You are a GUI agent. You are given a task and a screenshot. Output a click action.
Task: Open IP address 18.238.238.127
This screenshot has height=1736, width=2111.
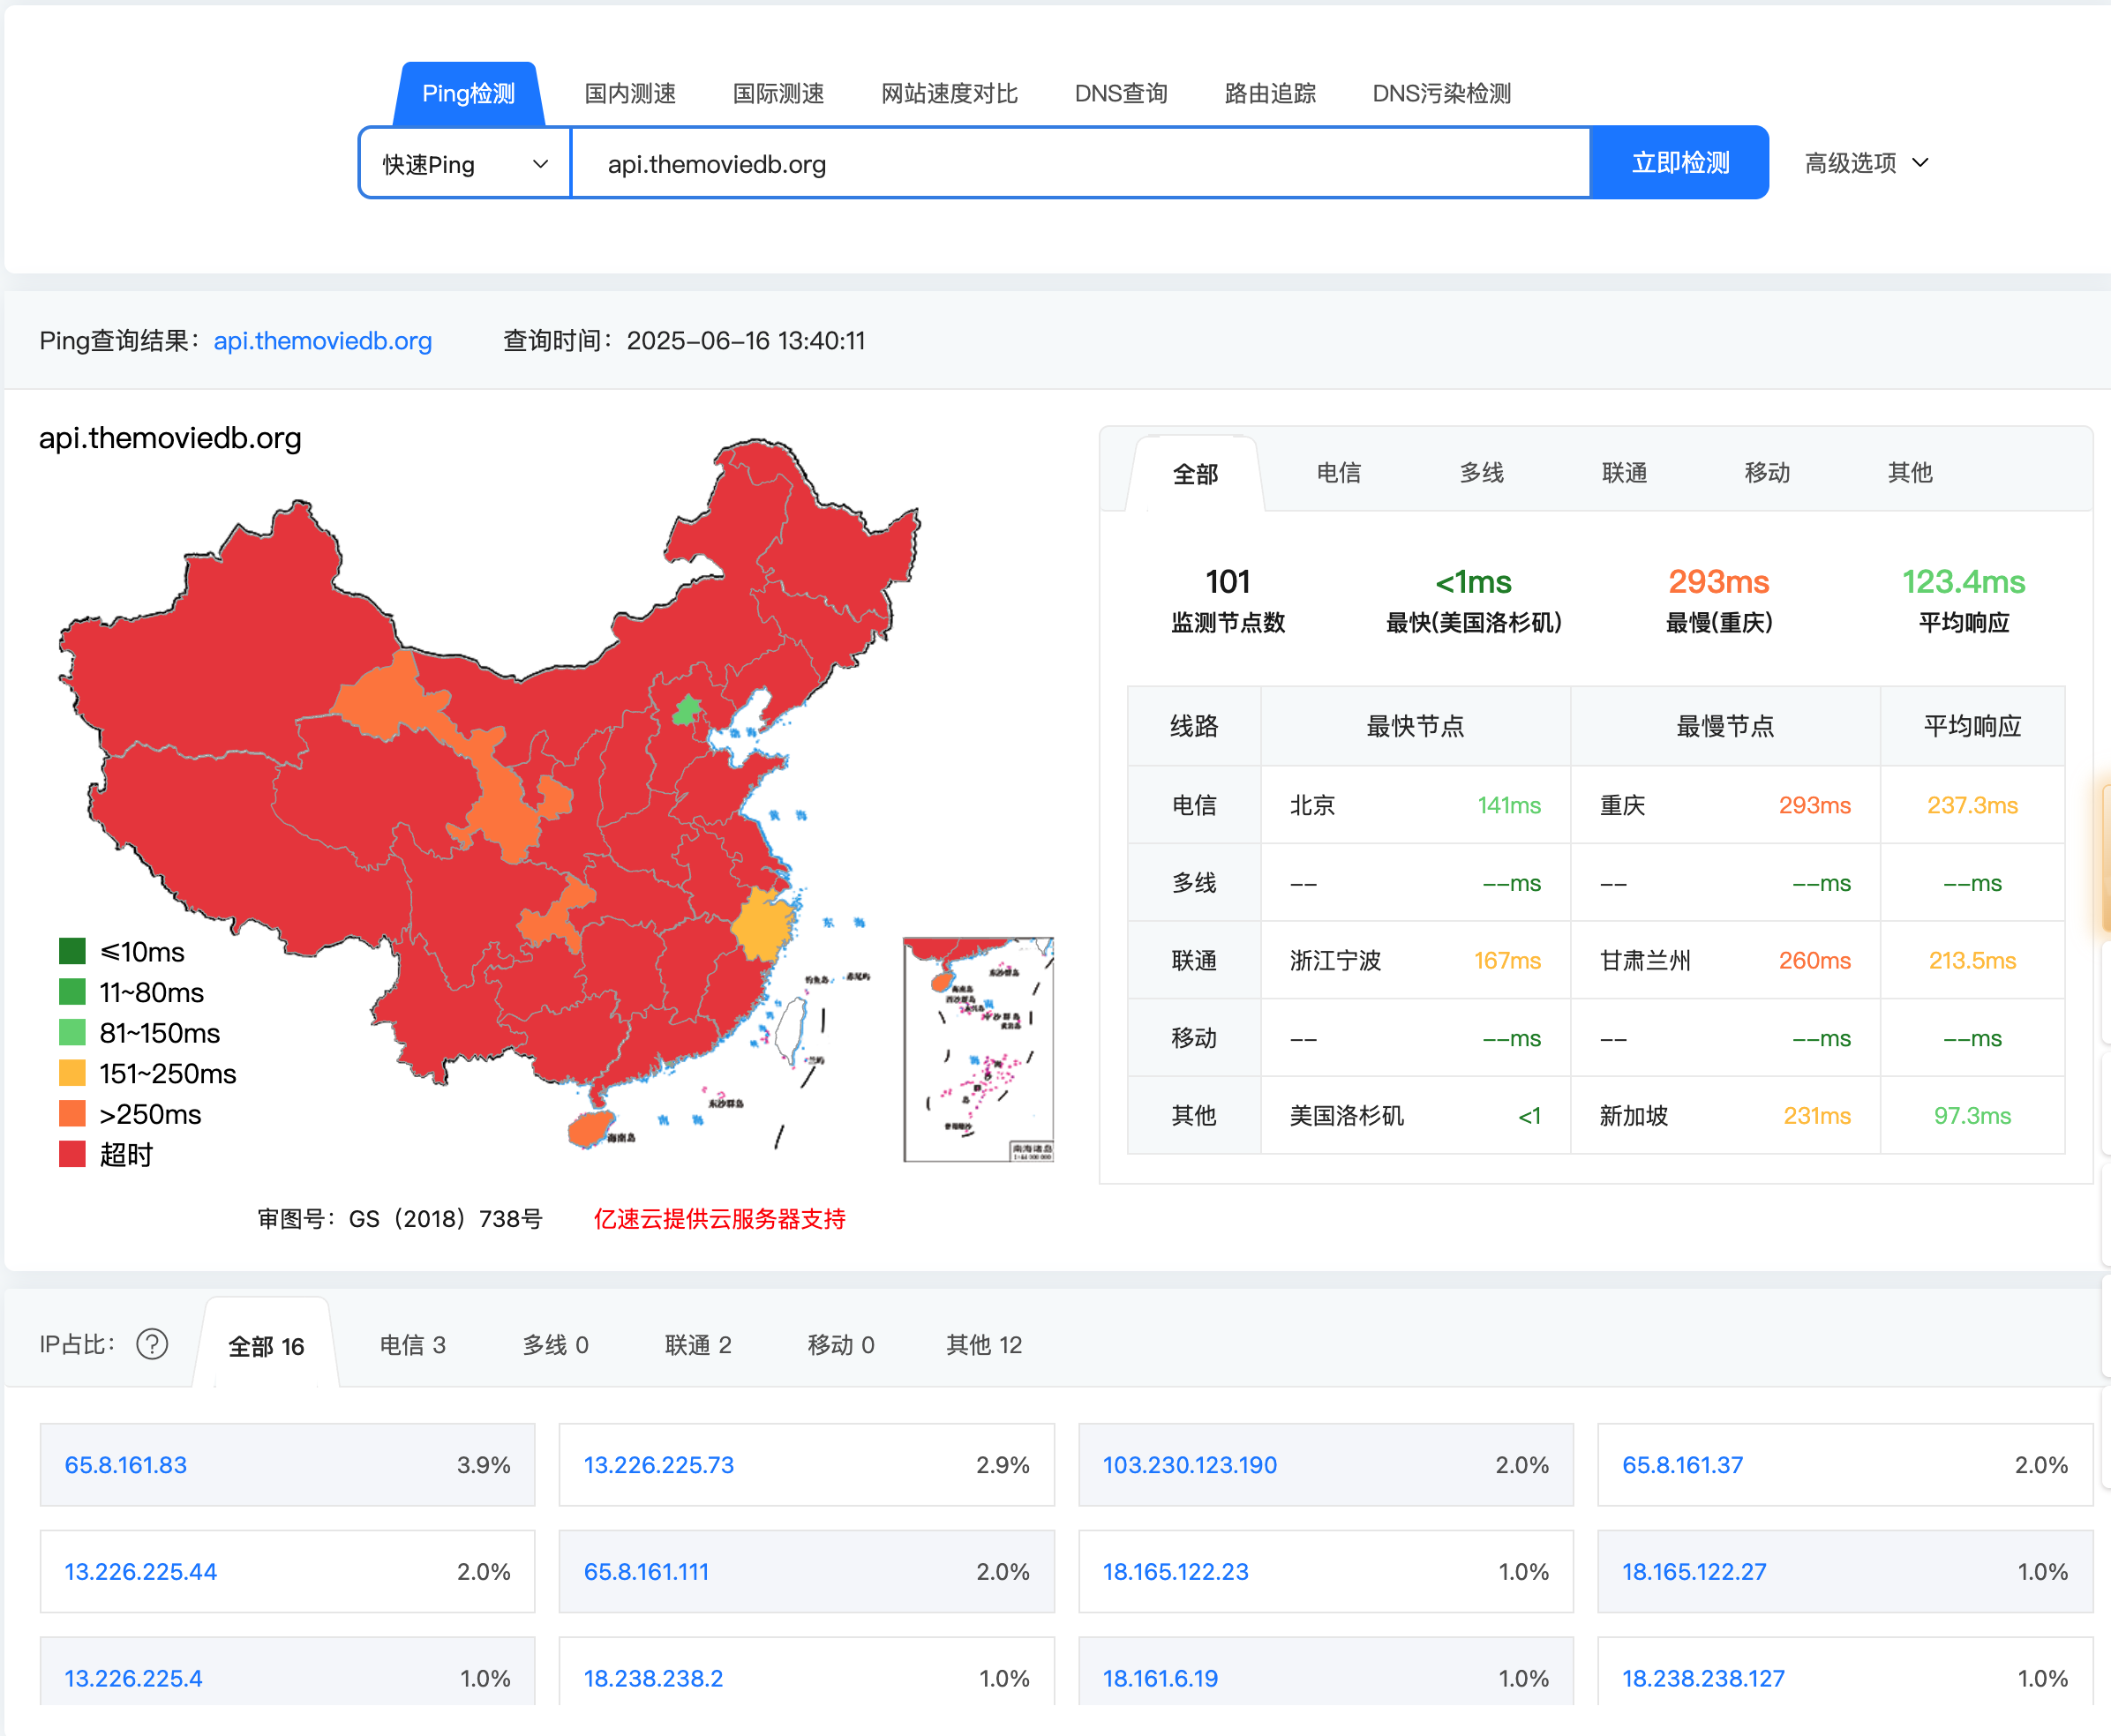coord(1702,1679)
